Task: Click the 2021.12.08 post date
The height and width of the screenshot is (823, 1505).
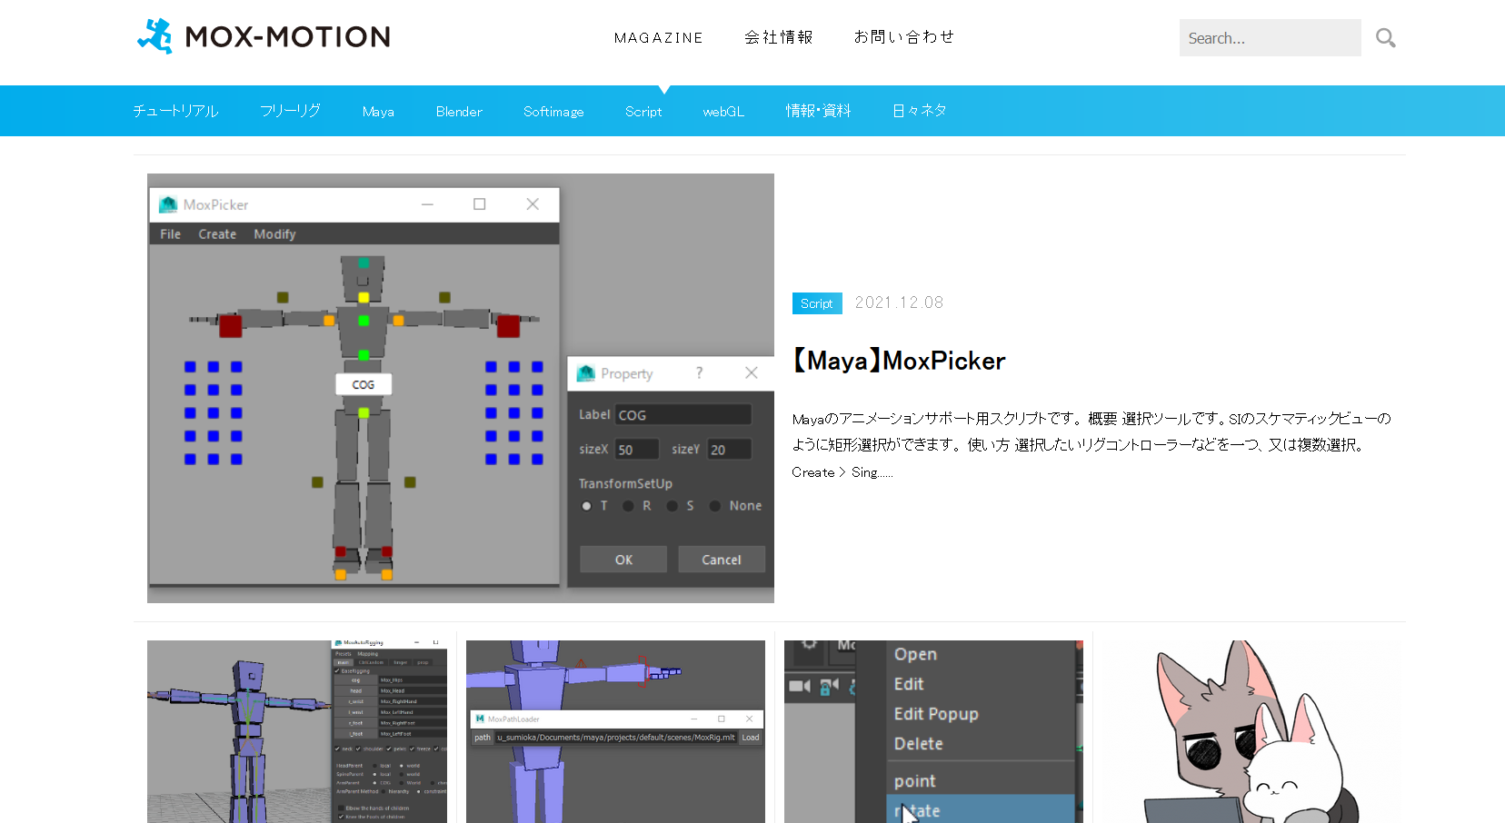Action: [899, 302]
